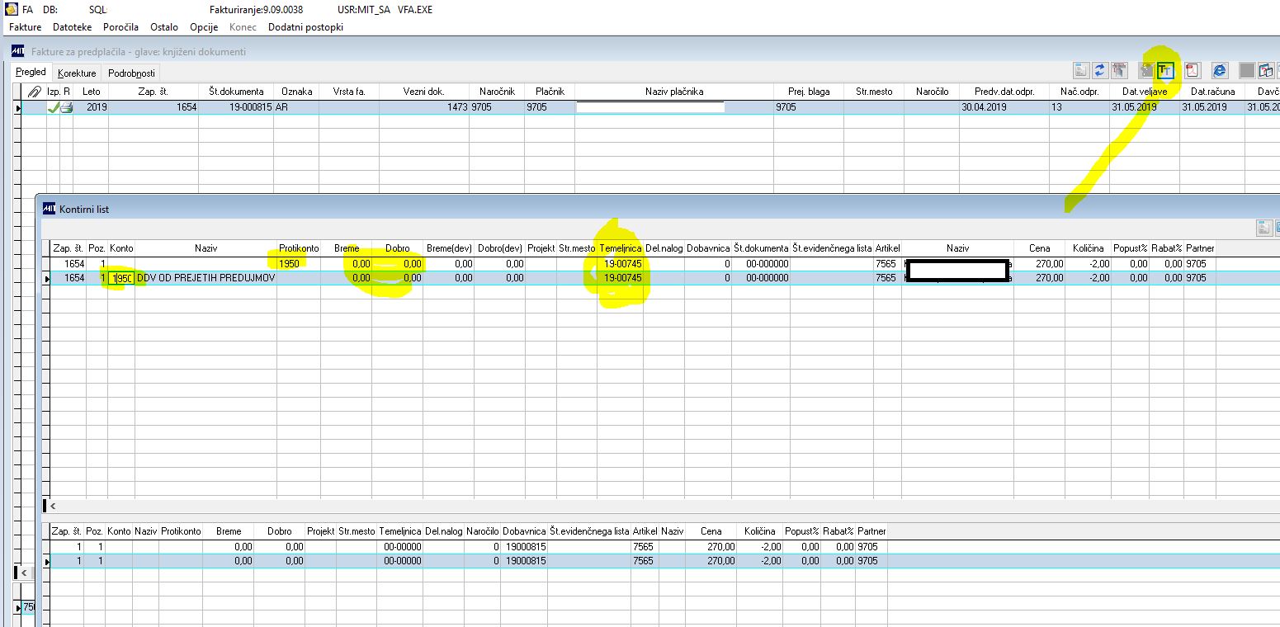Click the Naziv plačnika column header
This screenshot has height=627, width=1280.
pyautogui.click(x=674, y=92)
